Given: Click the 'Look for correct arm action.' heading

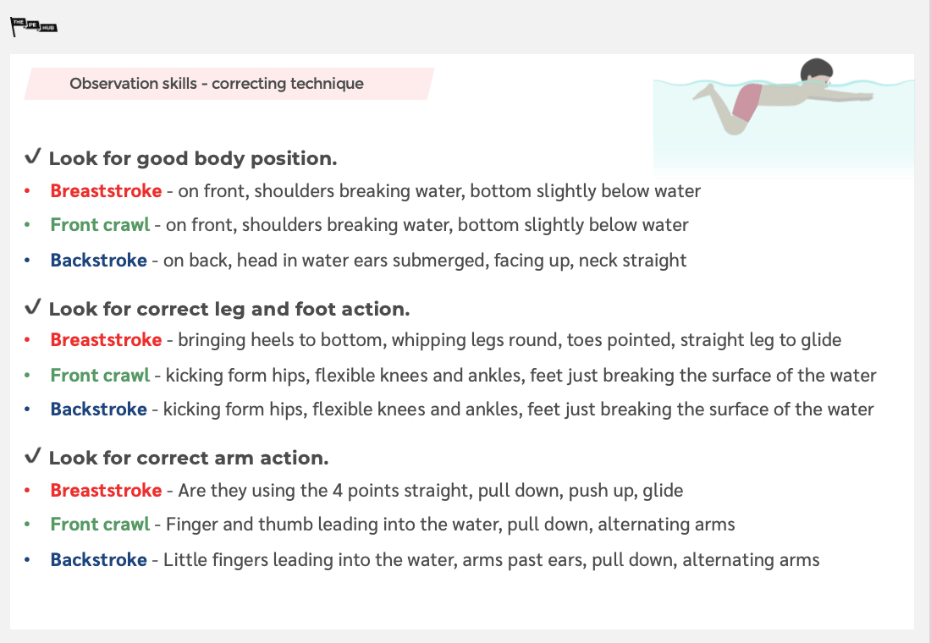Looking at the screenshot, I should point(188,458).
